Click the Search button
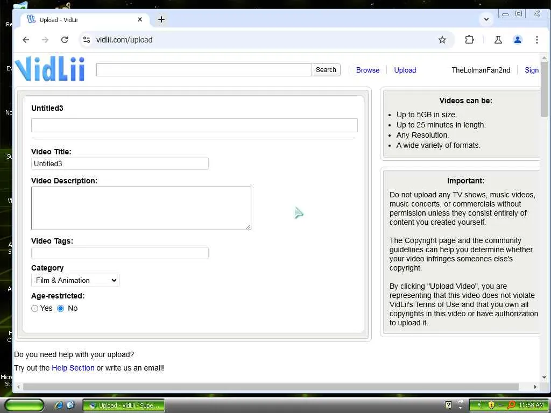Screen dimensions: 551x413 tap(326, 70)
